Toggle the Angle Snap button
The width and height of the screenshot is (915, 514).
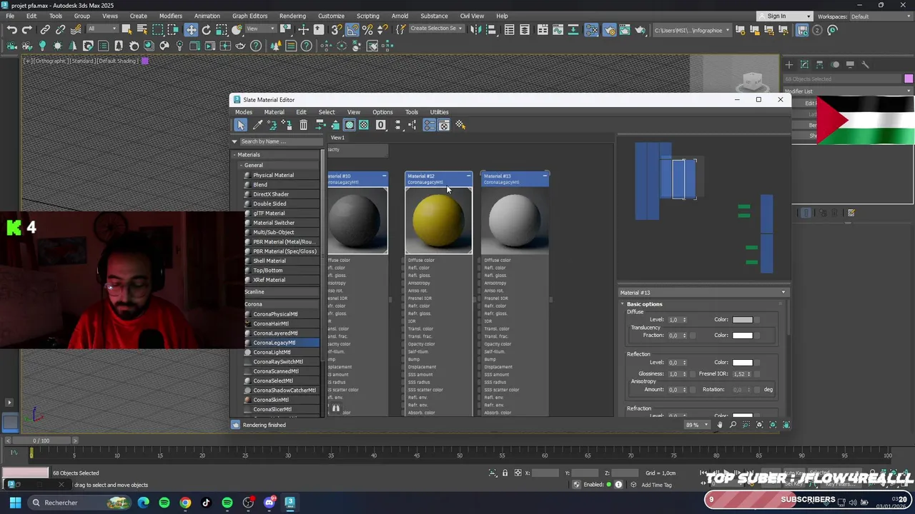tap(352, 30)
